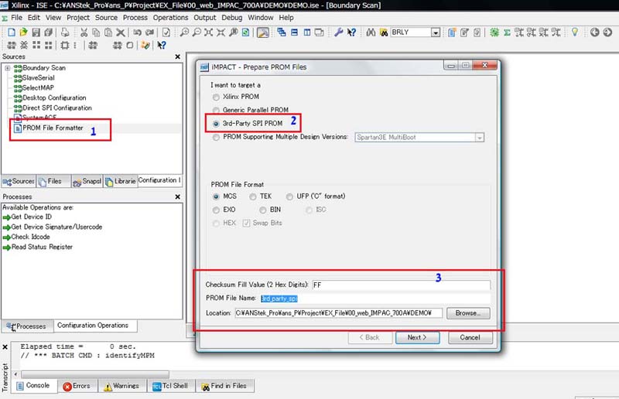Click the Location path field
Image resolution: width=619 pixels, height=399 pixels.
(x=339, y=313)
